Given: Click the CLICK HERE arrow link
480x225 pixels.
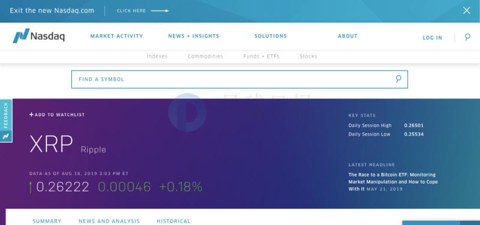Looking at the screenshot, I should [x=143, y=11].
